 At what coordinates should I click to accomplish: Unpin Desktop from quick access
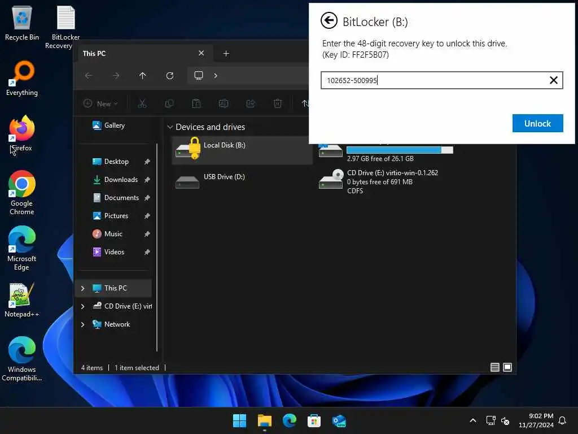(147, 162)
